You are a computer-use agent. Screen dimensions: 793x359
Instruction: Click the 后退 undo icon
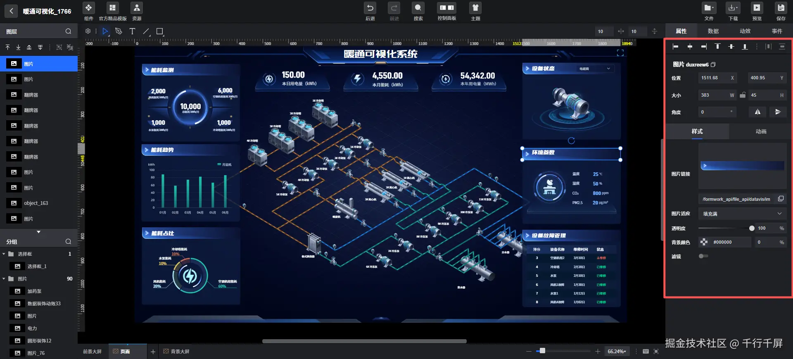coord(370,8)
